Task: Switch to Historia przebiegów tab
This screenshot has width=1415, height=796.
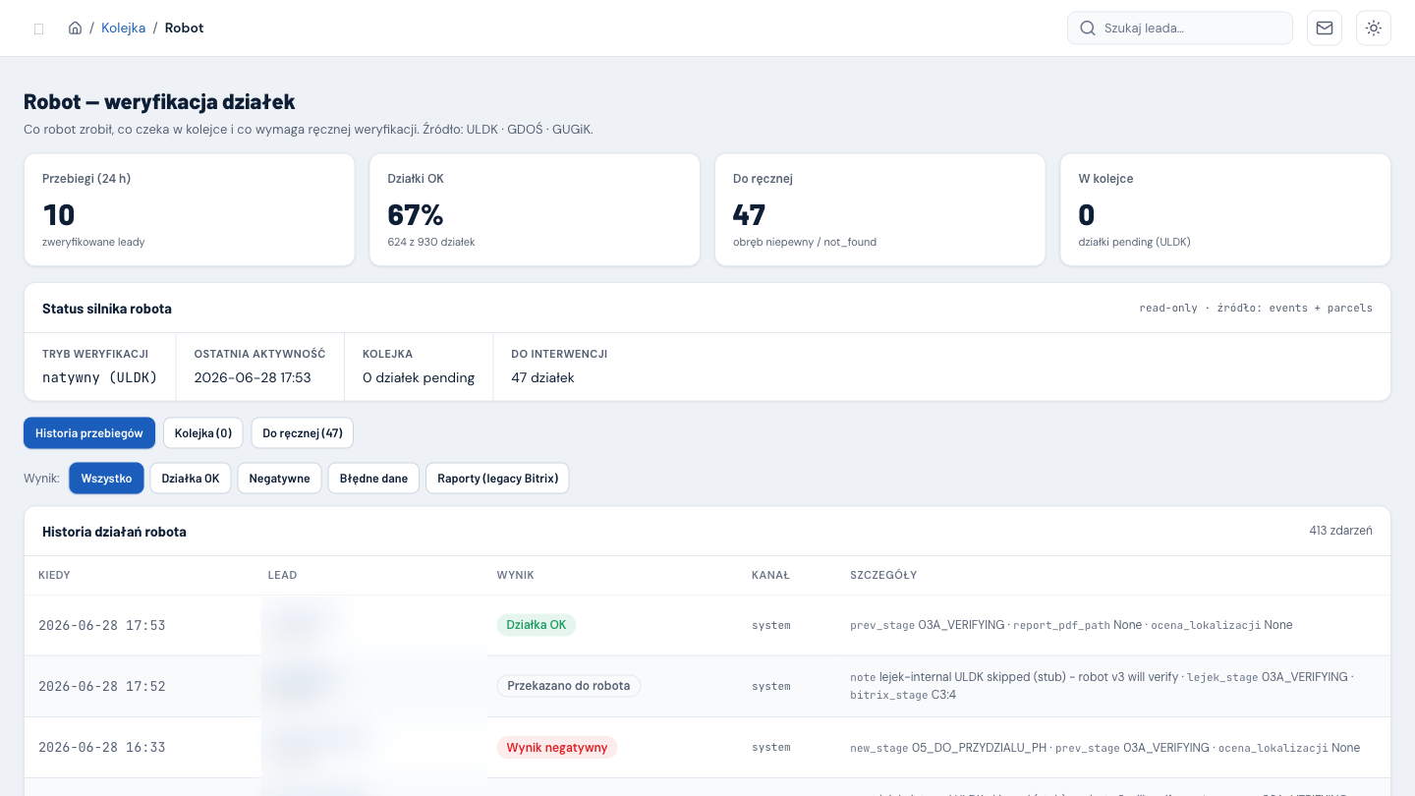Action: (89, 432)
